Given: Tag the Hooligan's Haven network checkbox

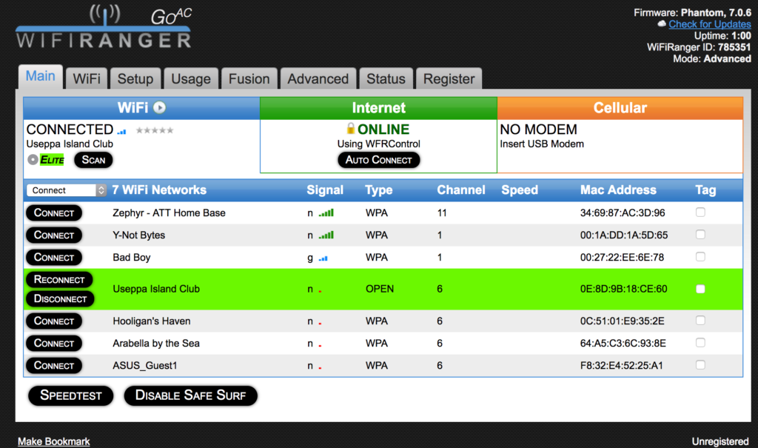Looking at the screenshot, I should point(700,321).
